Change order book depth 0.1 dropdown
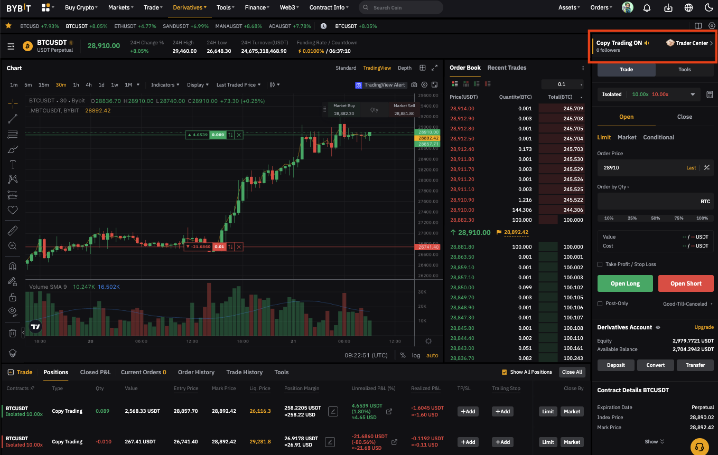The width and height of the screenshot is (718, 455). point(562,84)
